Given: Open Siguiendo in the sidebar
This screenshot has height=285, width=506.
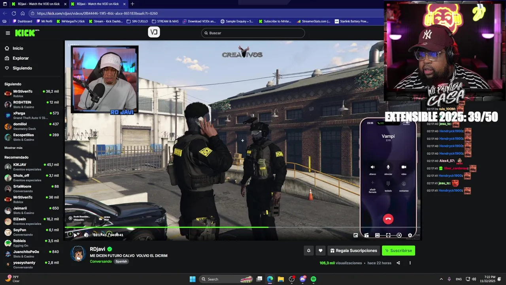Looking at the screenshot, I should [22, 68].
